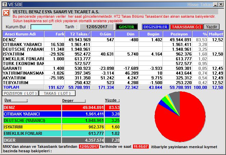Select the AKYATIRIM table row name
The image size is (226, 155).
coord(14,78)
